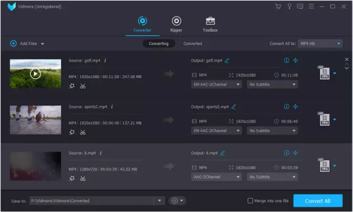Switch to the Converter tab
Image resolution: width=353 pixels, height=212 pixels.
(142, 24)
